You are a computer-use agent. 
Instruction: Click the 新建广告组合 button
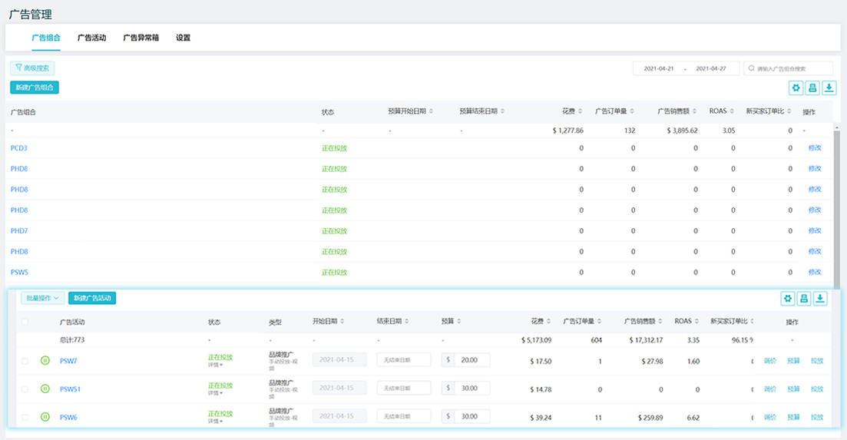pyautogui.click(x=35, y=88)
